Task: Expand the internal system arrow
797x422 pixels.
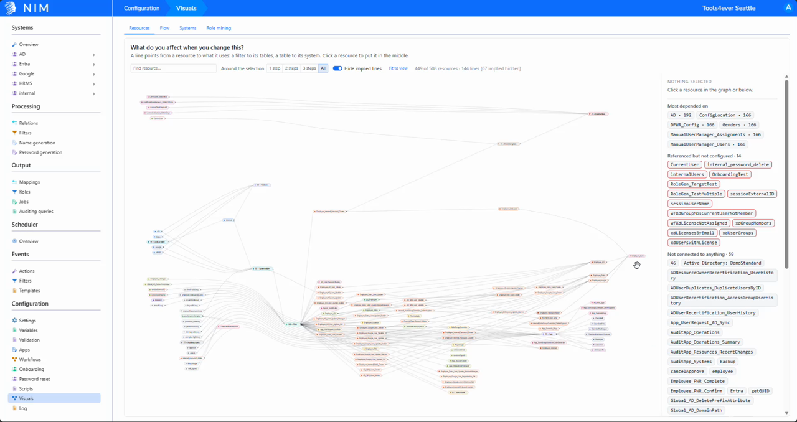Action: pyautogui.click(x=94, y=93)
